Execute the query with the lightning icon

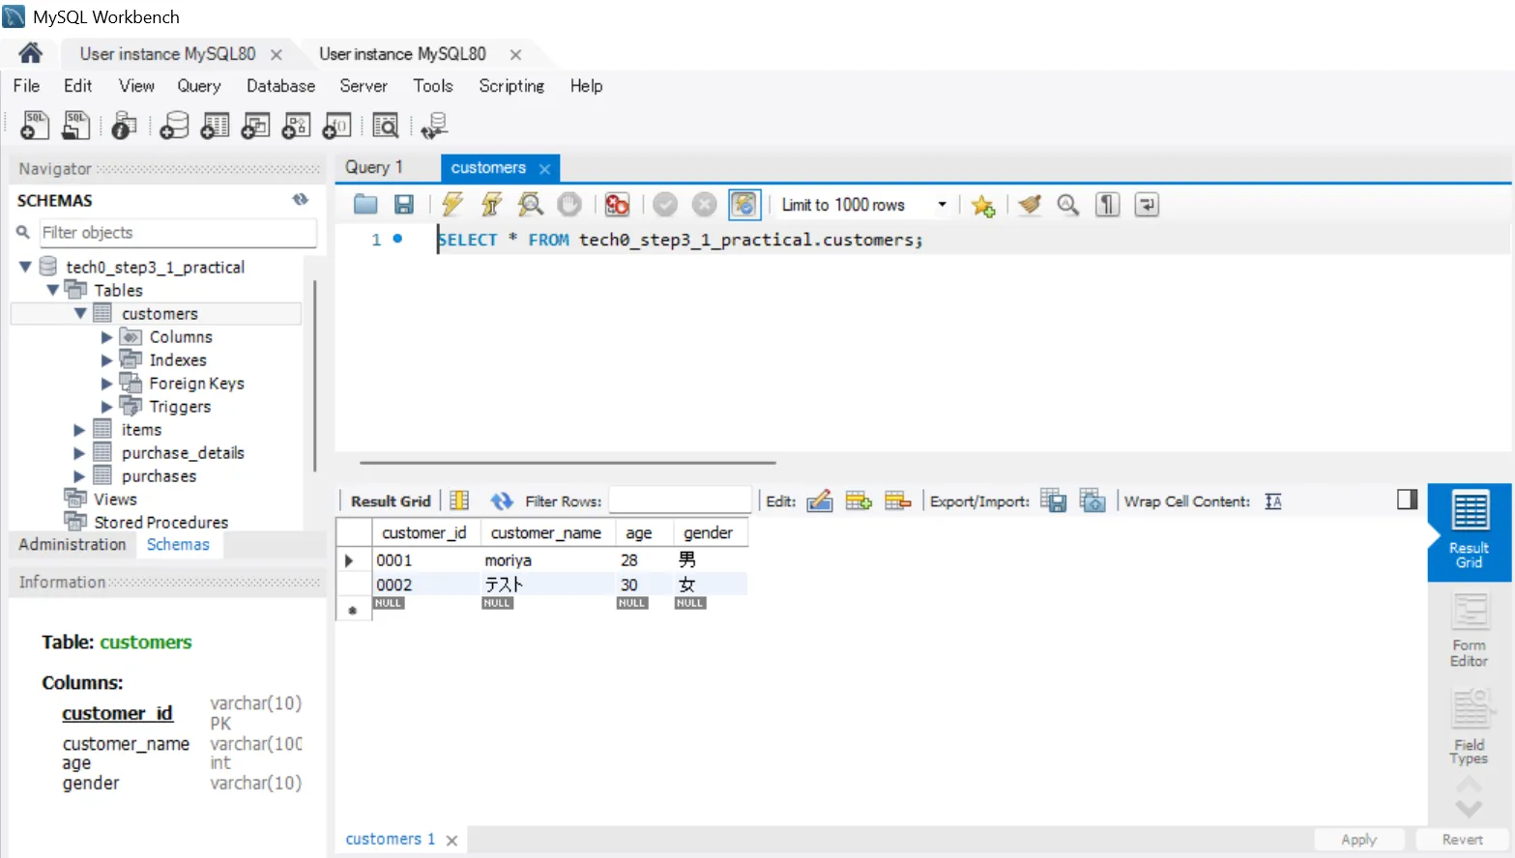(x=452, y=204)
